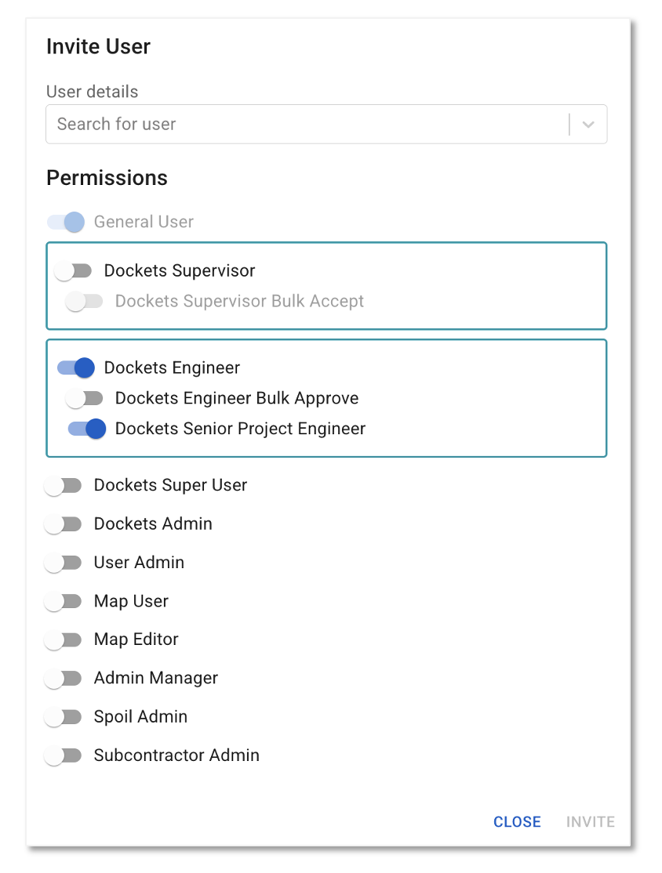Toggle the Admin Manager permission
The image size is (662, 873).
pos(63,678)
